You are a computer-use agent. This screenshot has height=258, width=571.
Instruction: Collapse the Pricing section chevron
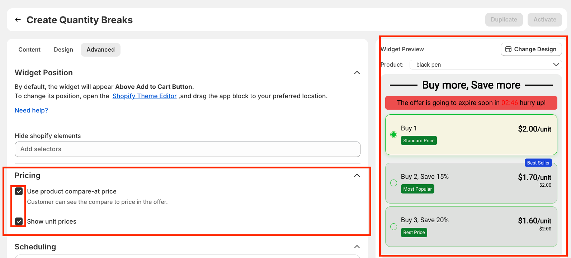[x=357, y=176]
